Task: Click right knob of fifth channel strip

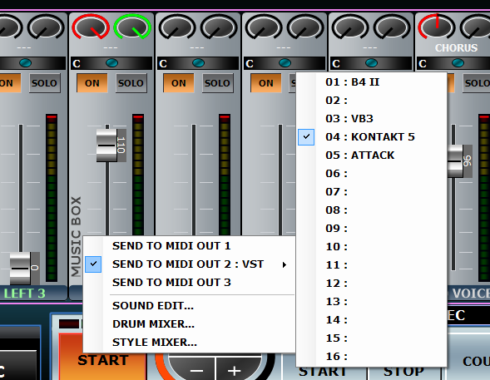Action: pos(392,27)
